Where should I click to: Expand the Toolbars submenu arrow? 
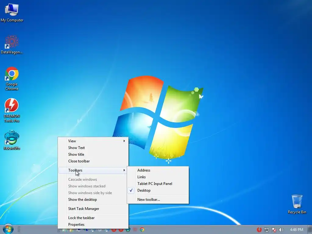pyautogui.click(x=124, y=170)
